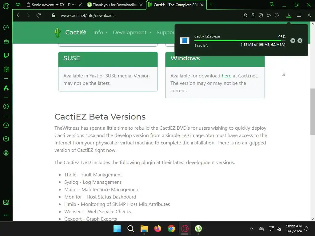
Task: Open the Windows Start menu
Action: [x=117, y=229]
